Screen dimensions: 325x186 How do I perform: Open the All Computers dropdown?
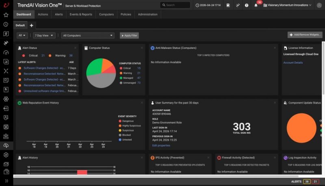[88, 35]
